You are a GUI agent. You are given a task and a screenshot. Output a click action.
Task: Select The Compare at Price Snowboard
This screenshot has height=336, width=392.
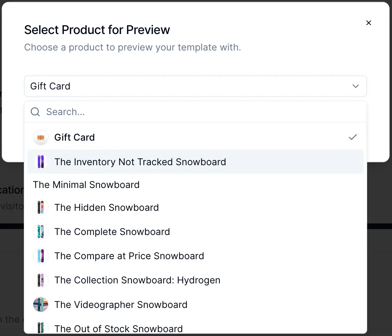(129, 256)
